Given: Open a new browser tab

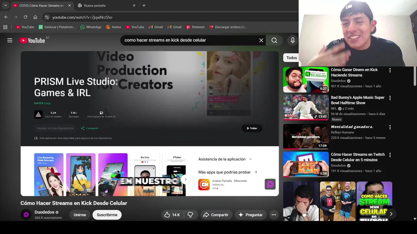Looking at the screenshot, I should point(144,6).
